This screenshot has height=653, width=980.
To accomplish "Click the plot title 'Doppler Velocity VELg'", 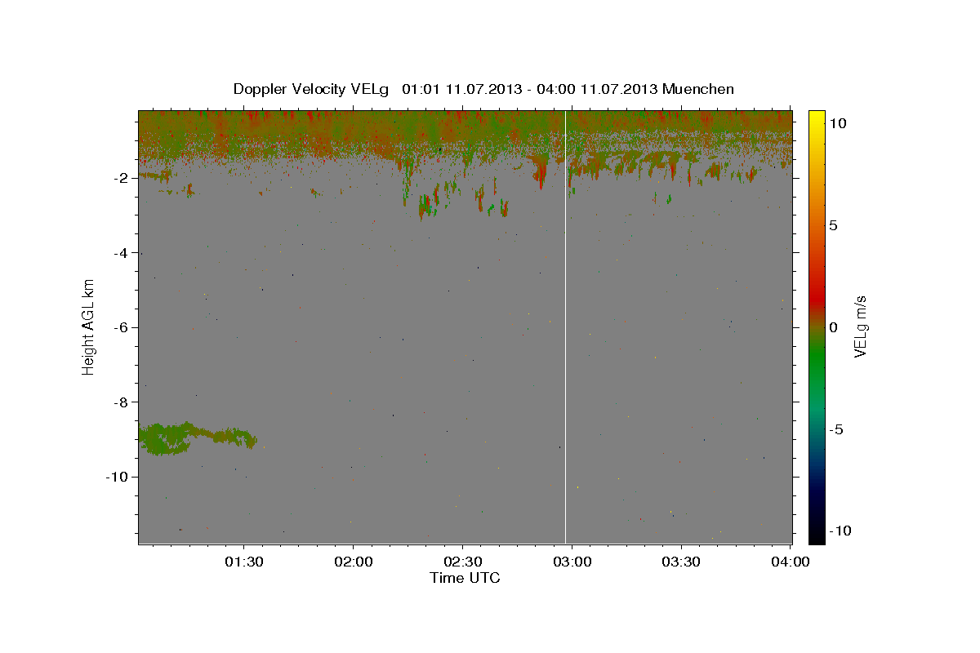I will click(310, 89).
